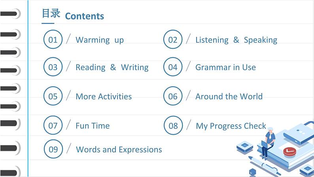Open the Fun Time section
This screenshot has height=177, width=314.
[x=93, y=126]
